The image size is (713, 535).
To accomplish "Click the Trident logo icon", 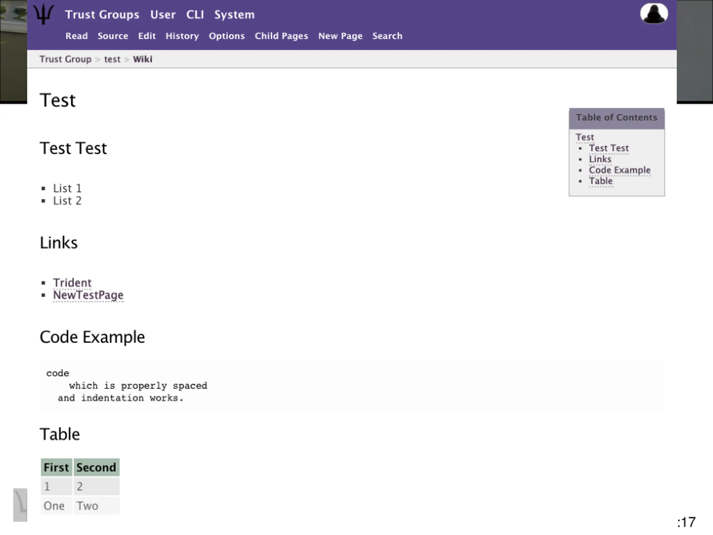I will (x=43, y=14).
